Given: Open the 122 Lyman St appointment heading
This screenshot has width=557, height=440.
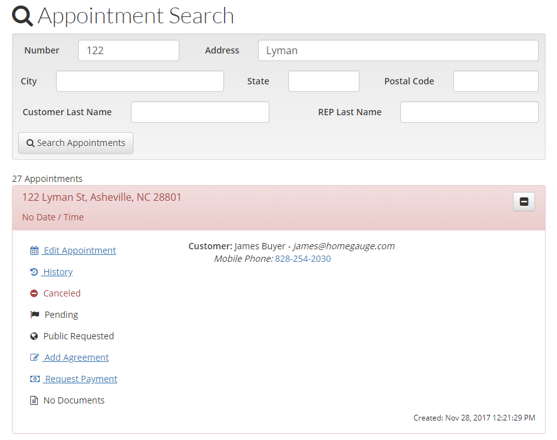Looking at the screenshot, I should [x=102, y=197].
